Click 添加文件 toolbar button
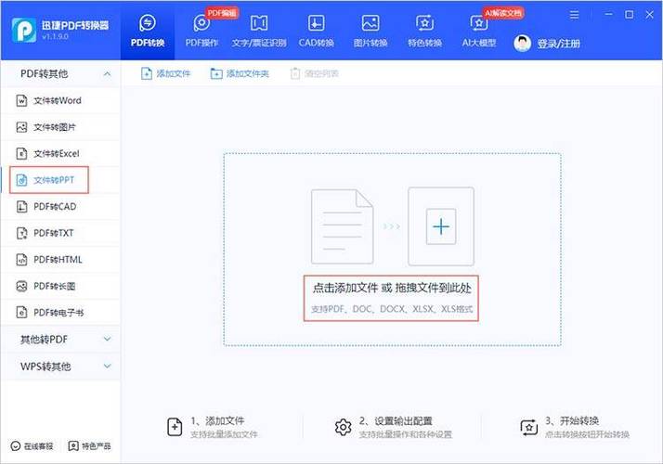 165,73
